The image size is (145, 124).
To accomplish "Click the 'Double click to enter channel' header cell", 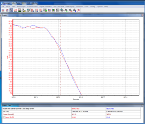I will click(37, 109).
